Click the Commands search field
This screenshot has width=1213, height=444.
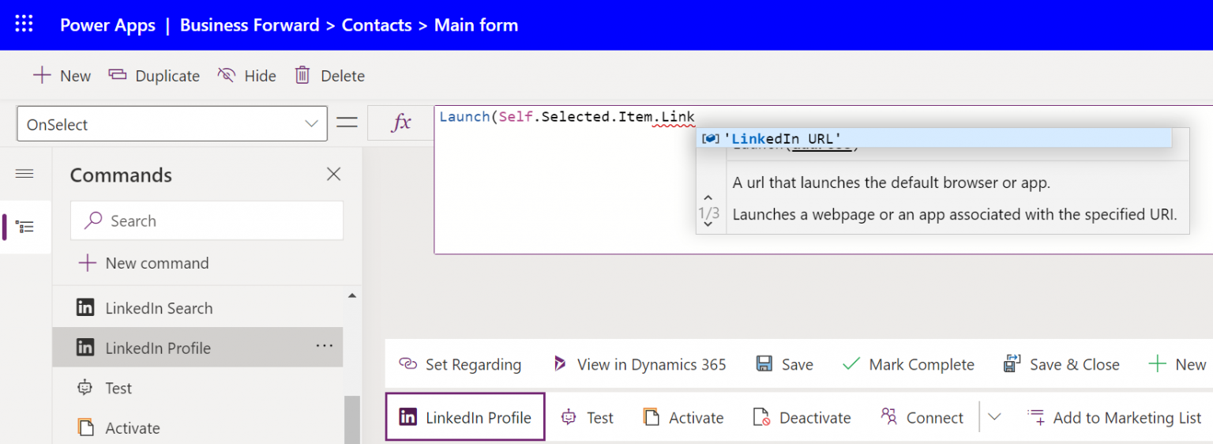click(x=207, y=220)
